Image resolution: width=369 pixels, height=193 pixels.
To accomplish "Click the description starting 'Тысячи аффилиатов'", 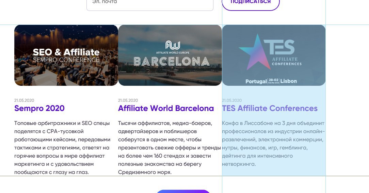I will [x=170, y=148].
